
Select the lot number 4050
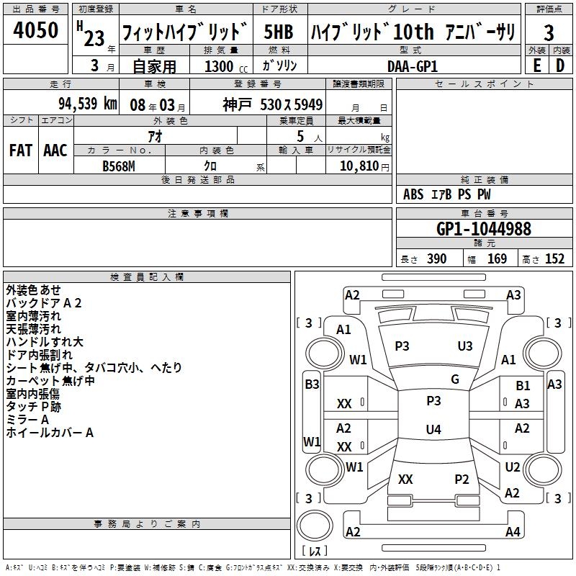coord(35,30)
